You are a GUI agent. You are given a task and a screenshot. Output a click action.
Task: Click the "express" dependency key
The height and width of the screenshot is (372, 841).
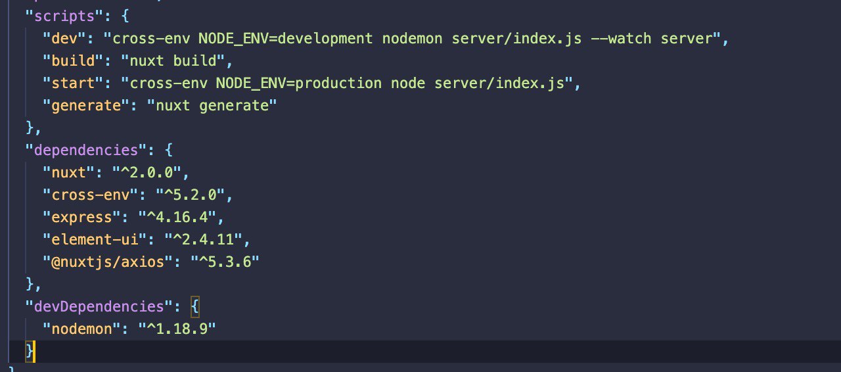(81, 218)
